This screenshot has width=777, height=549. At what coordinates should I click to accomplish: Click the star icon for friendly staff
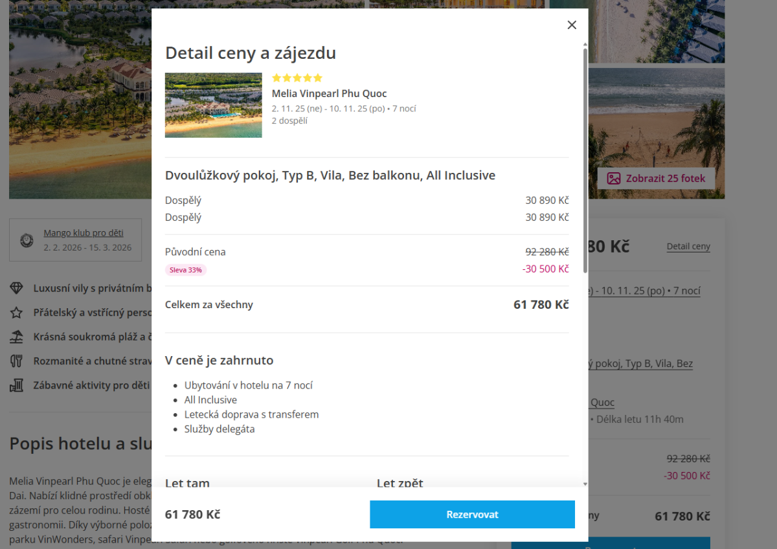click(x=17, y=313)
